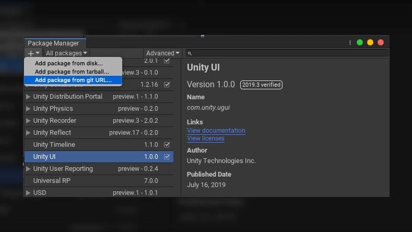Toggle the Unity UI installed checkmark
Viewport: 412px width, 232px height.
point(167,157)
